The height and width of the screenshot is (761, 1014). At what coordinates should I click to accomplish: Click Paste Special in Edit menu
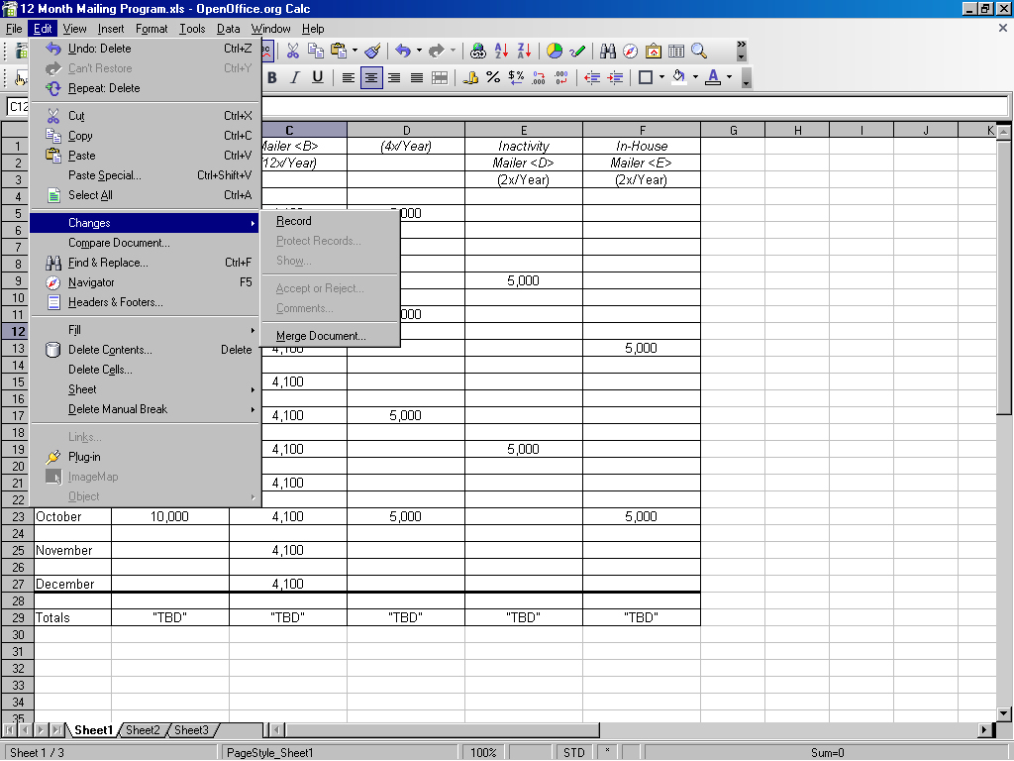105,175
